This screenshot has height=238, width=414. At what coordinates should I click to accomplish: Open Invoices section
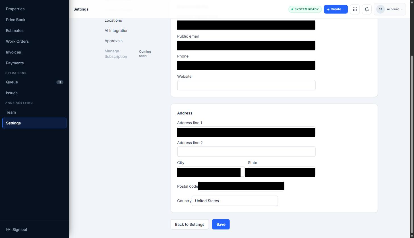[x=34, y=52]
